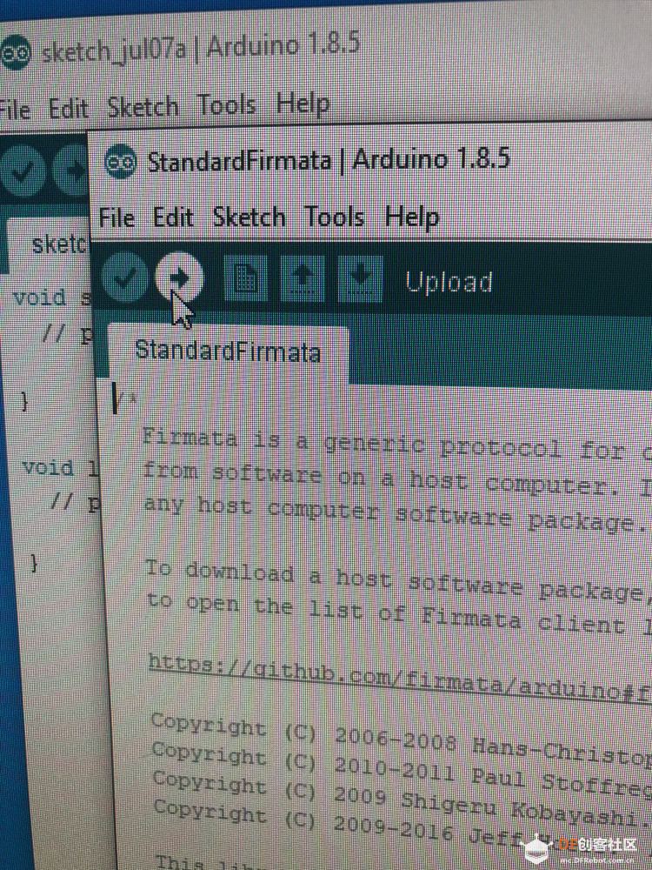Viewport: 652px width, 870px height.
Task: Click Open sketch up-arrow icon in StandardFirmata
Action: [x=303, y=278]
